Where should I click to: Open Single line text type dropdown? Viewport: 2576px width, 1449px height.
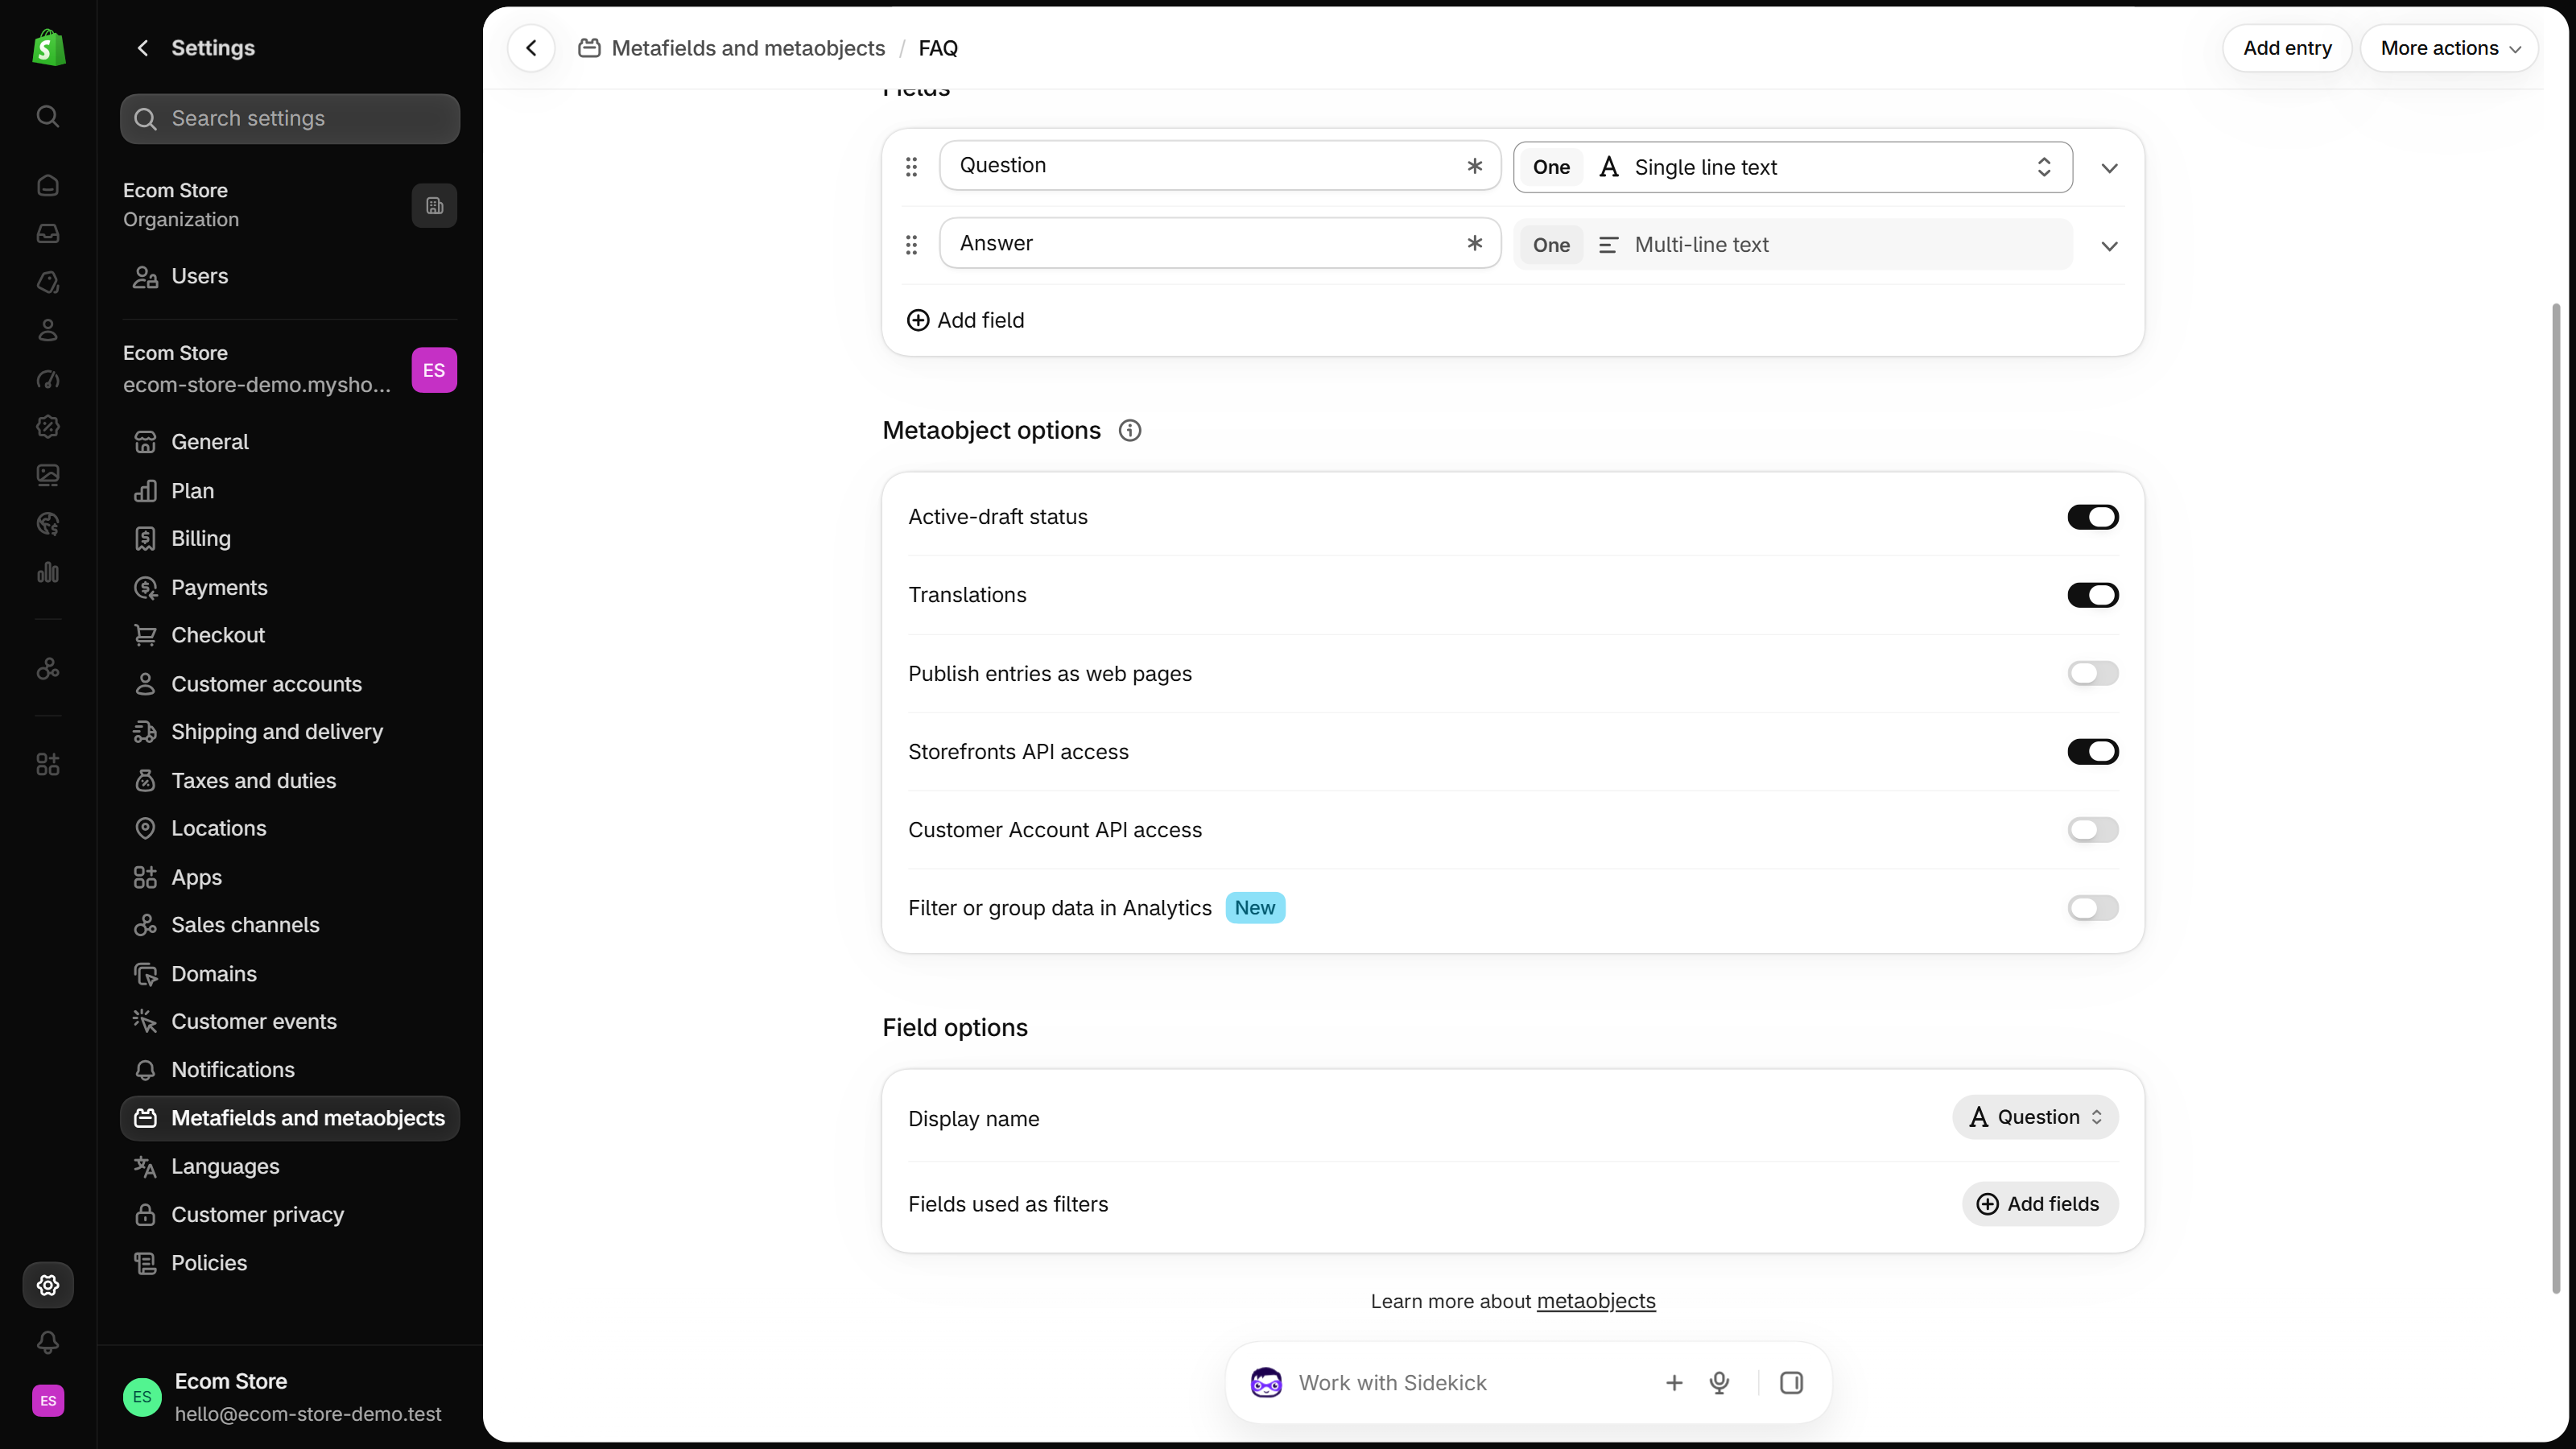pyautogui.click(x=1792, y=167)
